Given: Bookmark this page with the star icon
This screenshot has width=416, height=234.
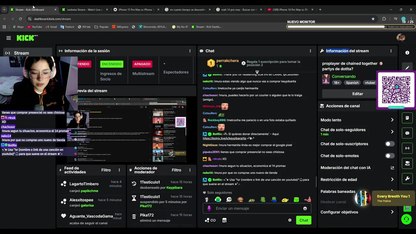Looking at the screenshot, I should point(373,19).
